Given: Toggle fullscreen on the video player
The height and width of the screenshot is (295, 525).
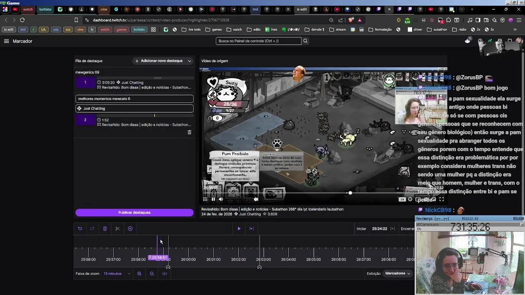Looking at the screenshot, I should point(441,199).
